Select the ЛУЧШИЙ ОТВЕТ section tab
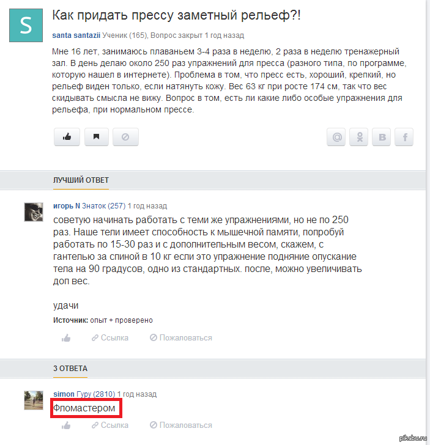 click(x=81, y=180)
